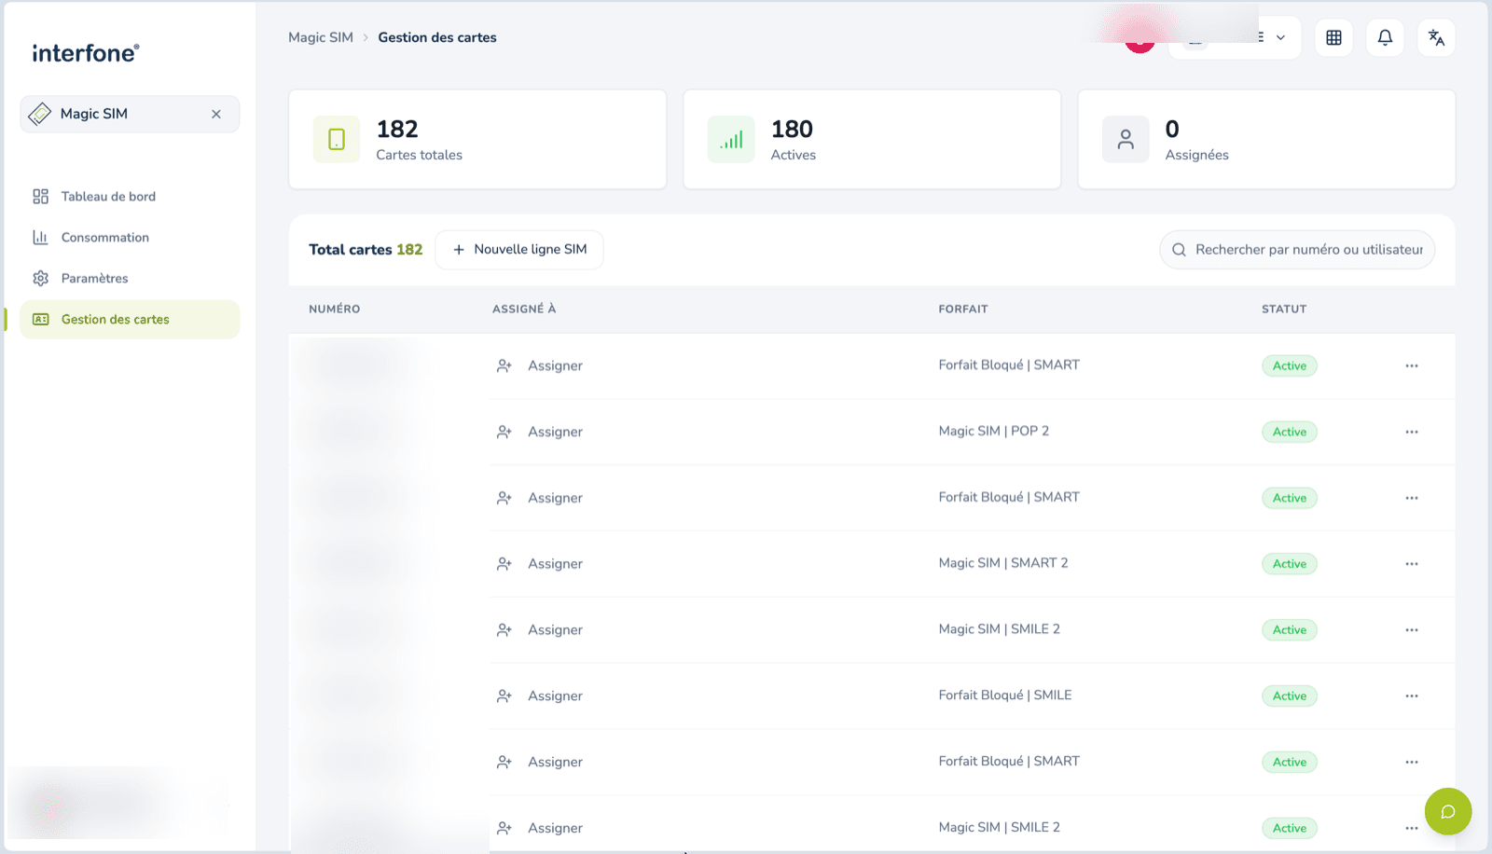The height and width of the screenshot is (854, 1492).
Task: Click the Total cartes 182 label
Action: tap(366, 250)
